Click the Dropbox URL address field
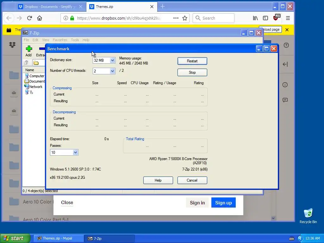 point(119,18)
